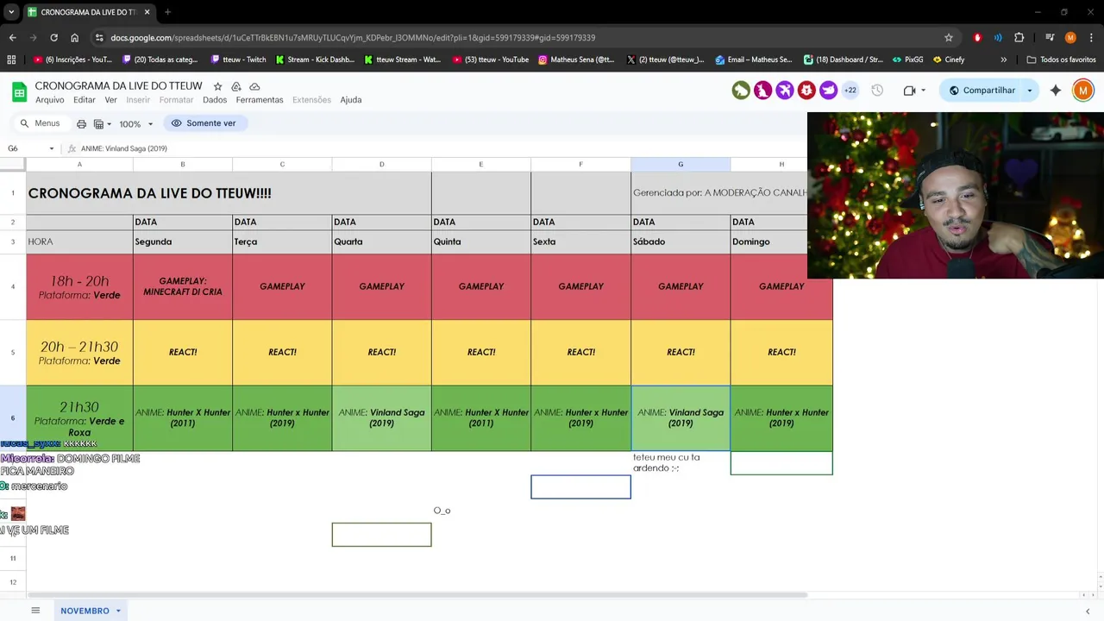The width and height of the screenshot is (1104, 621).
Task: Show more bookmarks with the double chevron
Action: click(x=1003, y=60)
